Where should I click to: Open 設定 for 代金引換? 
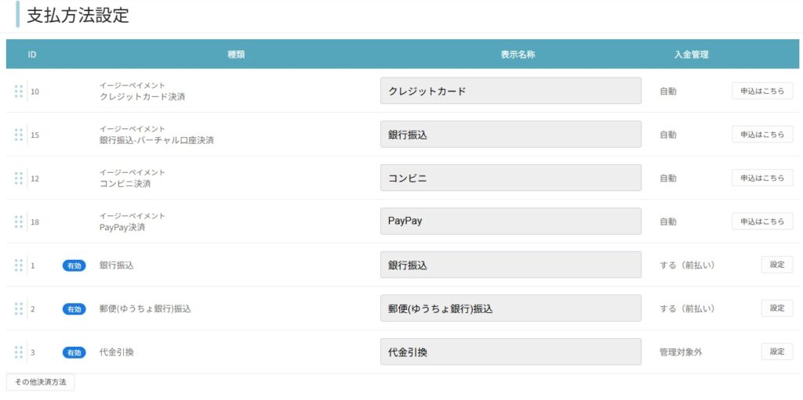tap(776, 351)
